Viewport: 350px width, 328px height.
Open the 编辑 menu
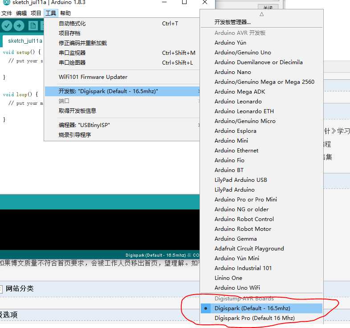[21, 13]
